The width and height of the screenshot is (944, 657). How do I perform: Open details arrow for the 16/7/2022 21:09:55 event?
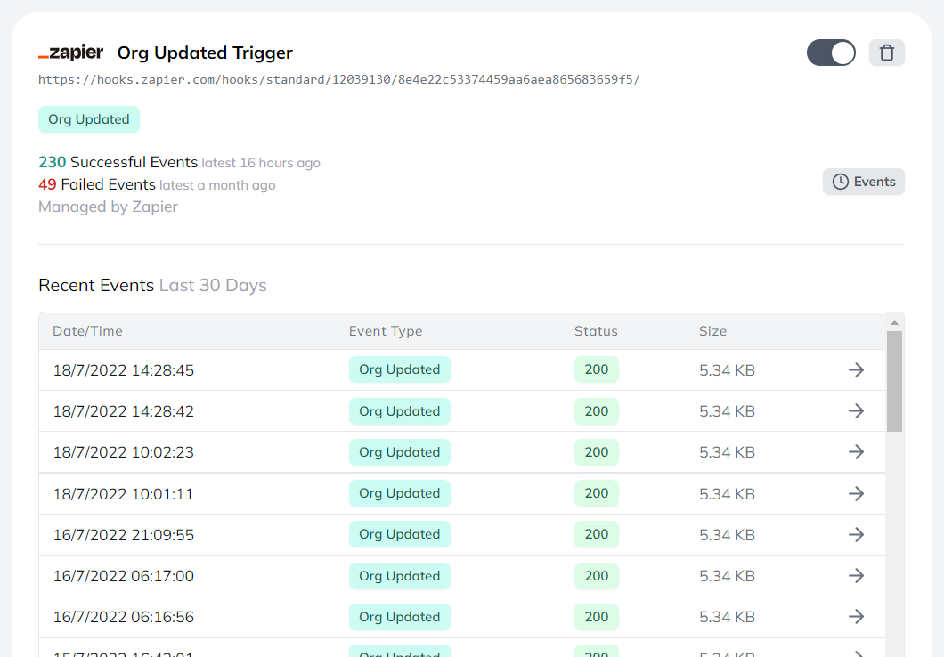pos(856,534)
